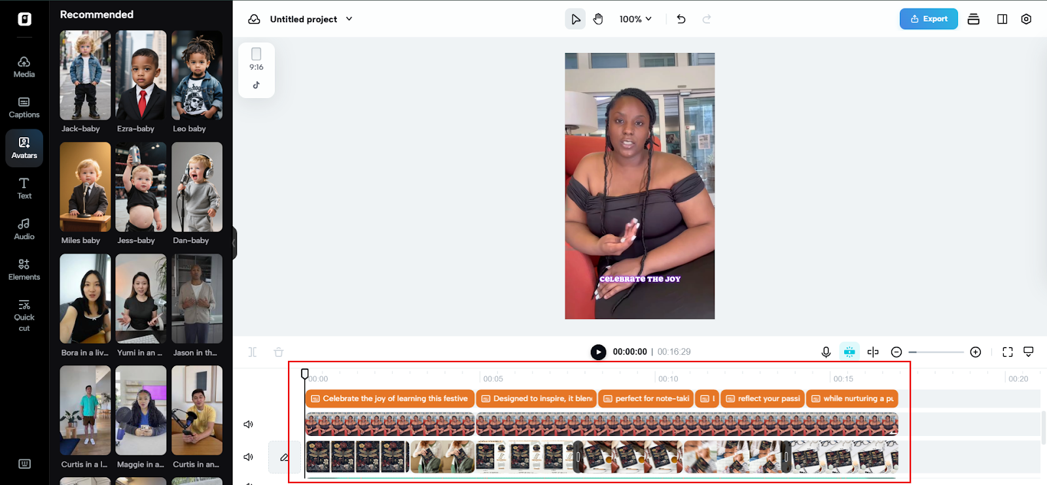Delete the selected clip with trash icon

coord(278,352)
